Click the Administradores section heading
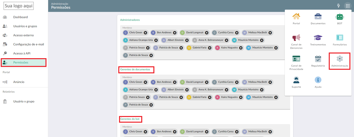The height and width of the screenshot is (137, 354). [x=130, y=20]
